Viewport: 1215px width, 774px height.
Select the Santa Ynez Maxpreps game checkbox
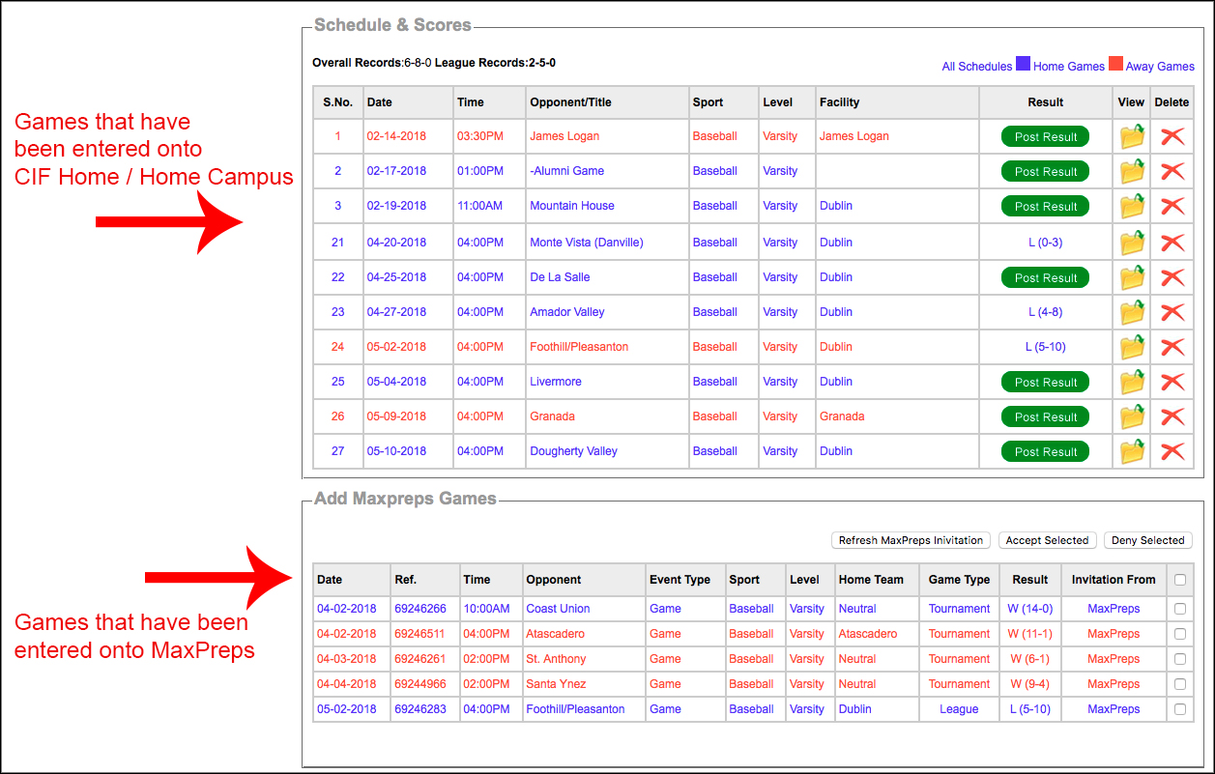click(x=1179, y=684)
